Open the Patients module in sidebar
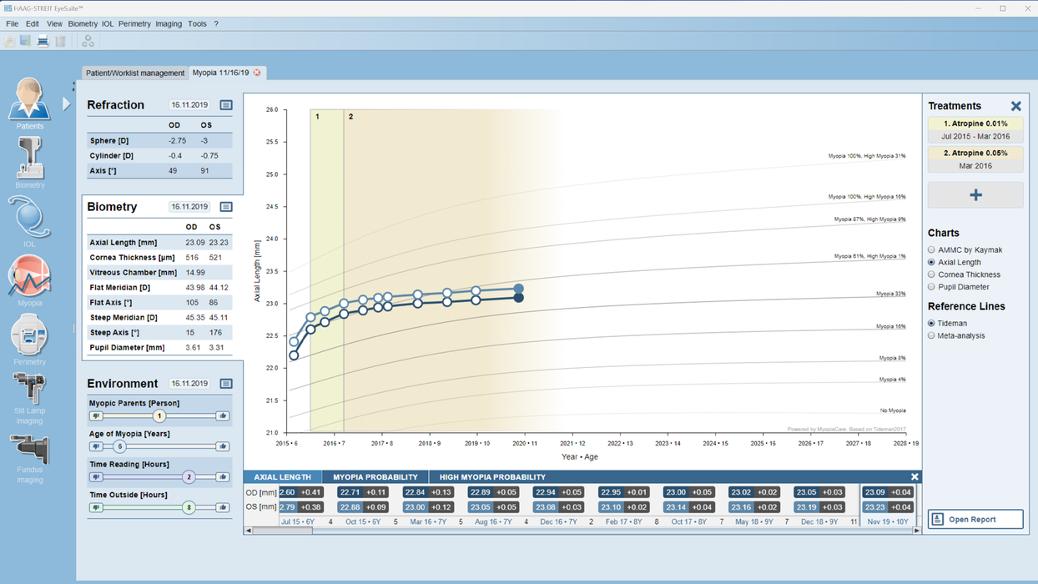 tap(29, 100)
